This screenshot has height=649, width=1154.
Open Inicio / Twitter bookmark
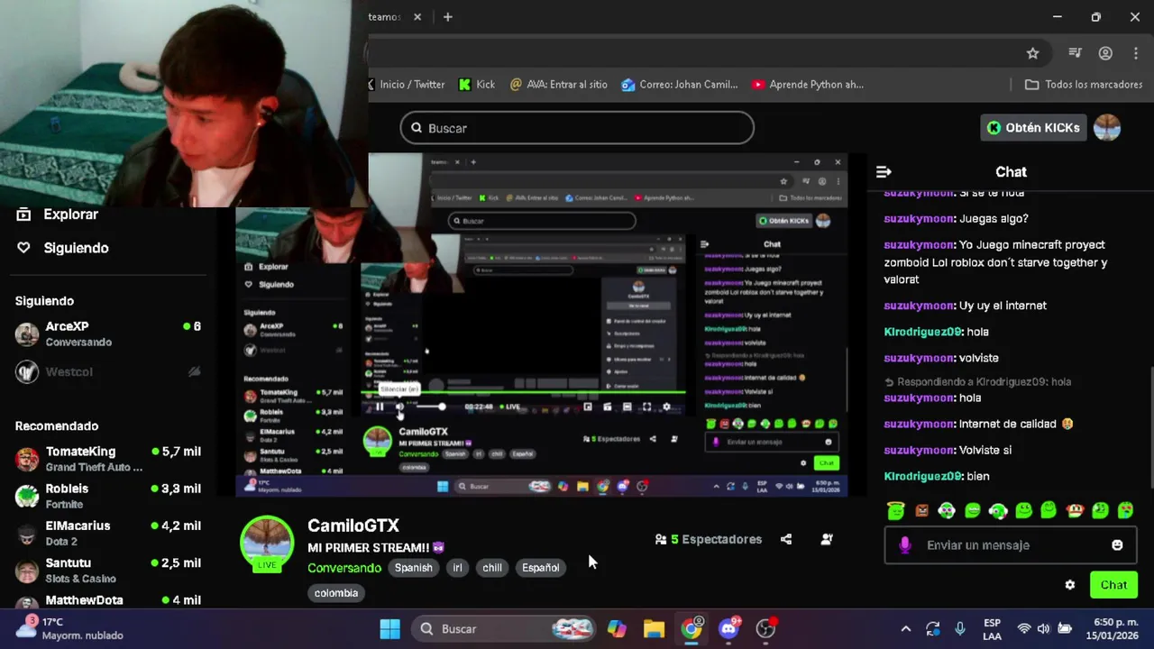pos(407,85)
